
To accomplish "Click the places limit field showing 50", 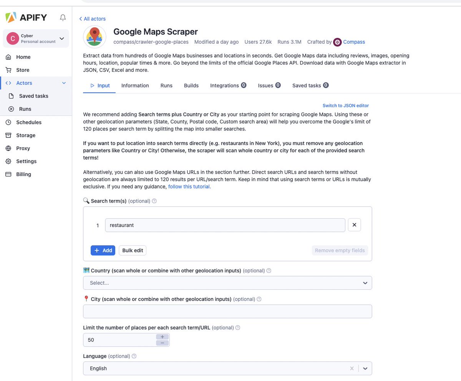I will [119, 340].
